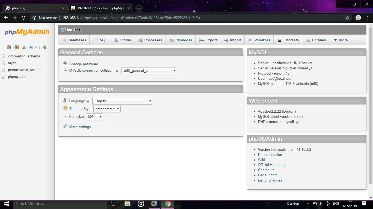Click the More settings wrench icon
The height and width of the screenshot is (209, 373).
point(65,126)
